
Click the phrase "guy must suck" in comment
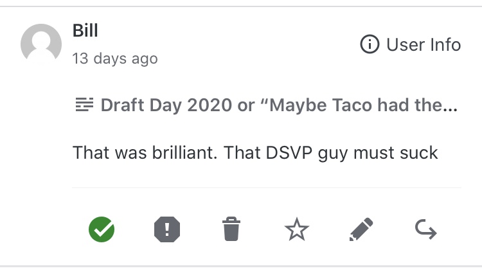pyautogui.click(x=375, y=153)
